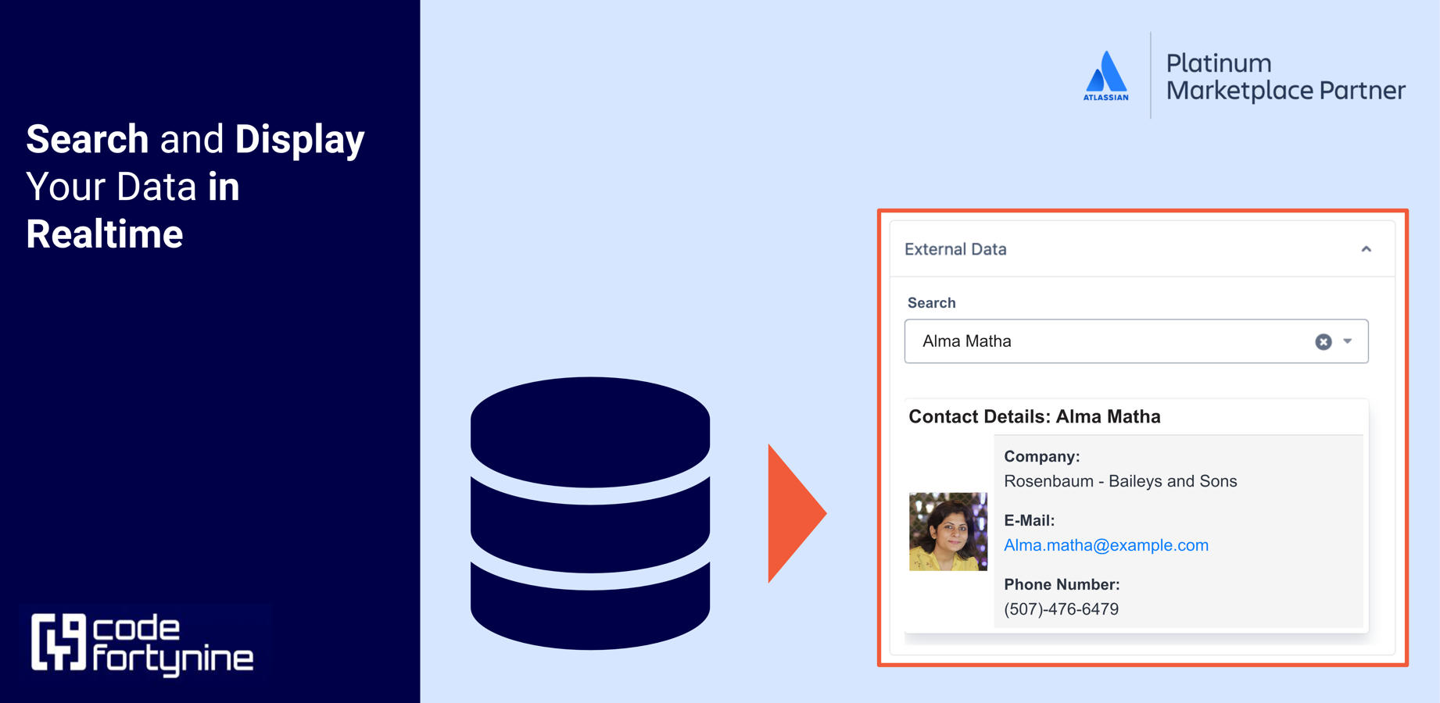The width and height of the screenshot is (1440, 703).
Task: Open the Alma.matha@example.com email link
Action: [1106, 544]
